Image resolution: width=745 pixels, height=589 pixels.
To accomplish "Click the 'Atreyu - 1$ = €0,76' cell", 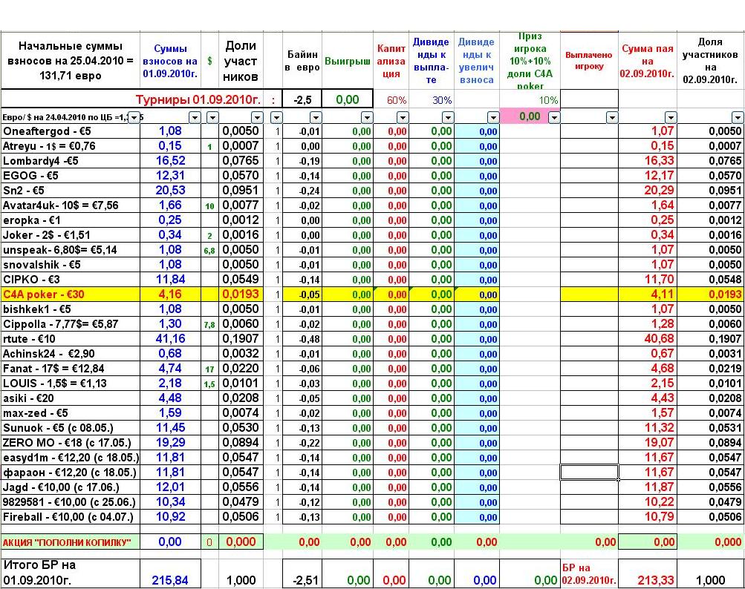I will tap(71, 146).
